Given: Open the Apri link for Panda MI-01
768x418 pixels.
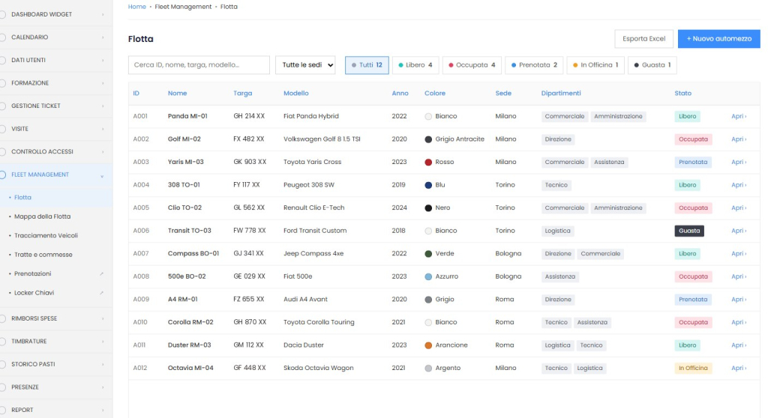Looking at the screenshot, I should (739, 117).
